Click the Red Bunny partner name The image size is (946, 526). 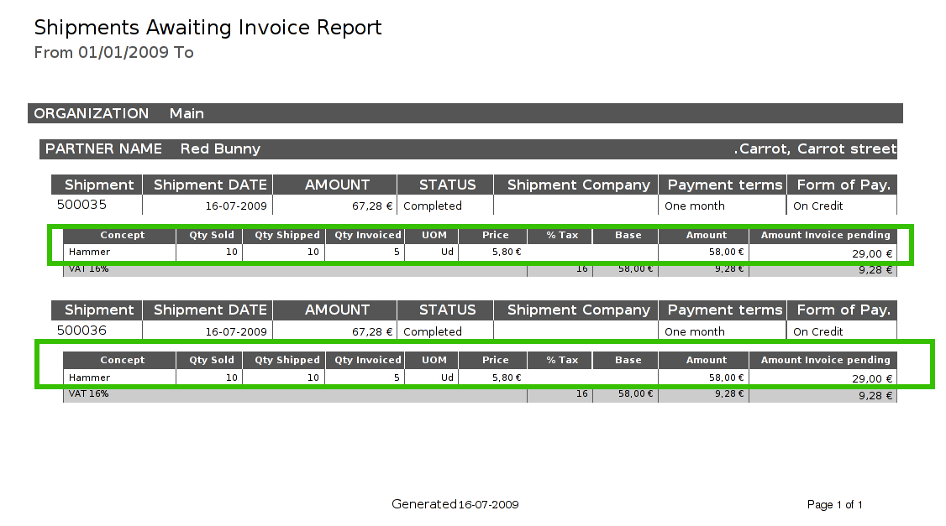(220, 148)
